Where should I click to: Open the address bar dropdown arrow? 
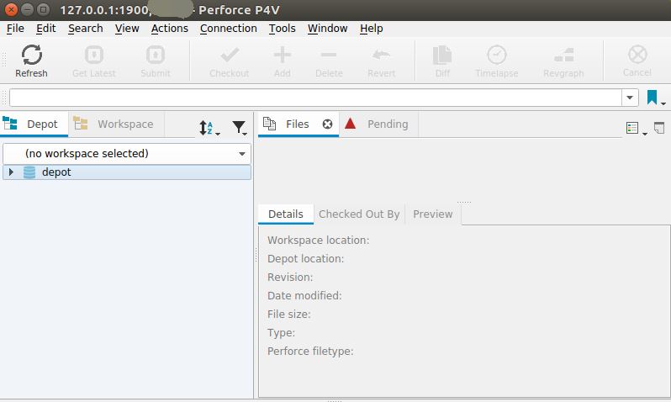point(630,98)
